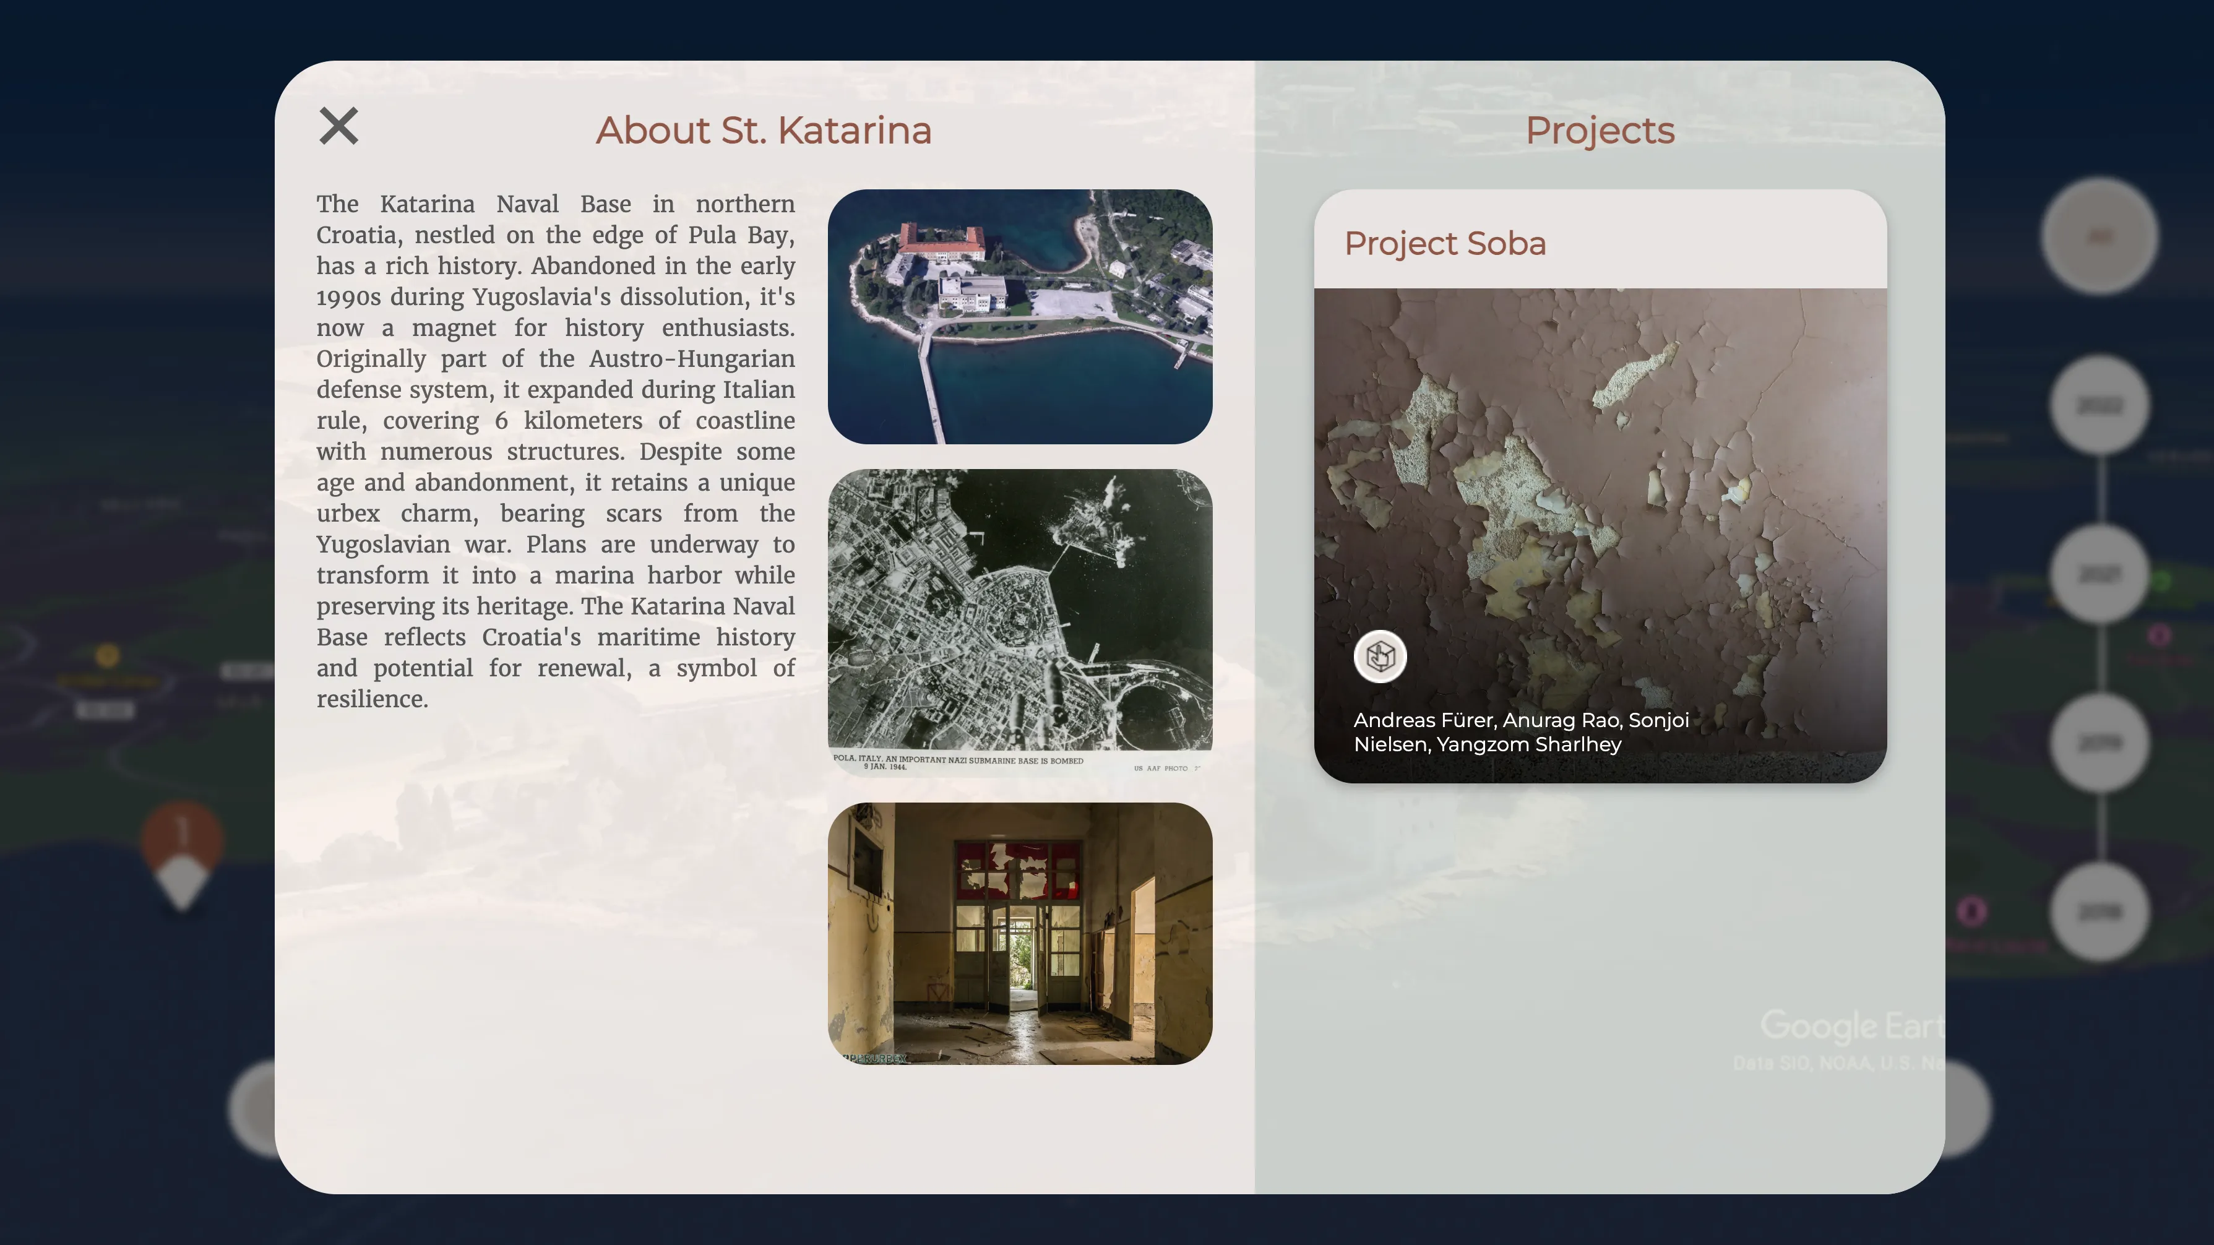
Task: Open the Project Soba card title
Action: 1445,243
